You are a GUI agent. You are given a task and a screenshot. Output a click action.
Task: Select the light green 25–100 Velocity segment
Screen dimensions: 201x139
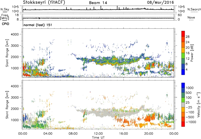(x=183, y=100)
